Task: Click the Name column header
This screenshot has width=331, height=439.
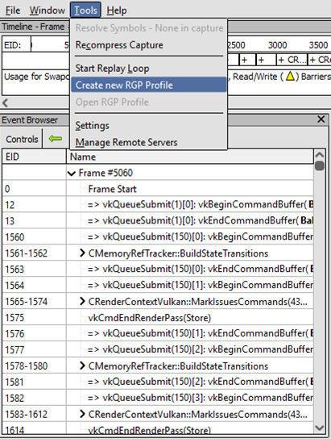Action: (190, 157)
